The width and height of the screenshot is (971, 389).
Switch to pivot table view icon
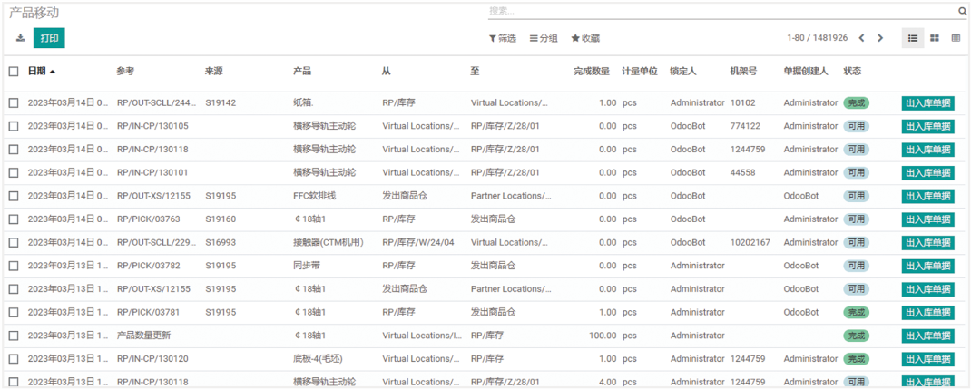tap(956, 38)
